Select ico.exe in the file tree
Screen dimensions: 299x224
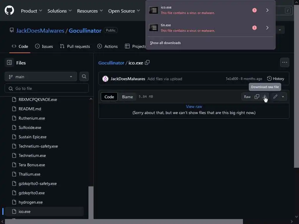click(x=44, y=211)
